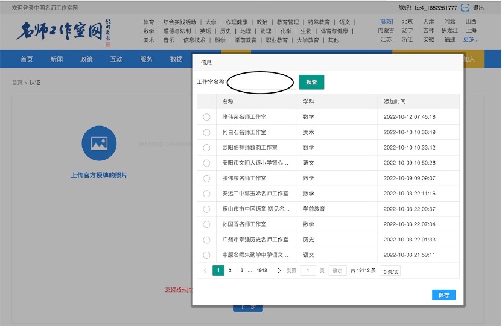Open the 新闻 navigation tab

56,59
